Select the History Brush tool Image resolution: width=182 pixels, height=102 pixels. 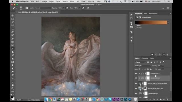(x=13, y=55)
